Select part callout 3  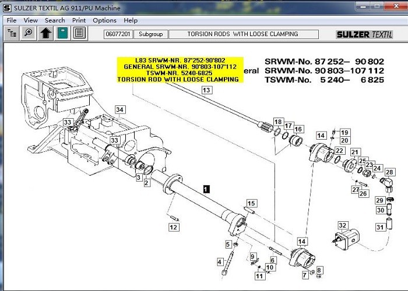coord(139,178)
